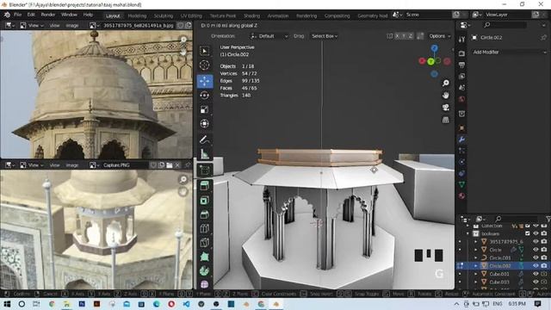Select the Extrude Region tool
The width and height of the screenshot is (551, 310).
[x=205, y=186]
